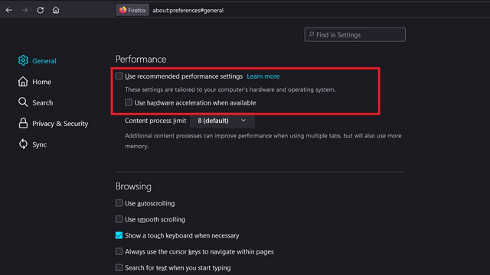Viewport: 490px width, 275px height.
Task: Click the Privacy & Security lock icon
Action: (x=23, y=123)
